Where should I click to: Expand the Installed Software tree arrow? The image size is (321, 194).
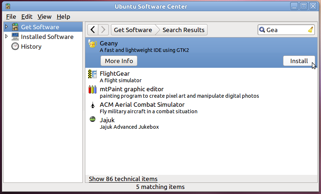pos(7,37)
